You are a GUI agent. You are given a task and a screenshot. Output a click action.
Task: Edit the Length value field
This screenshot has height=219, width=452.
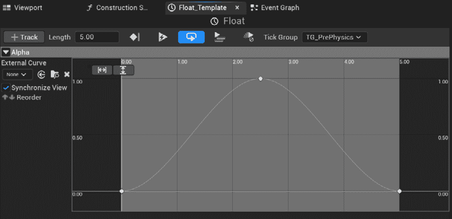click(97, 37)
